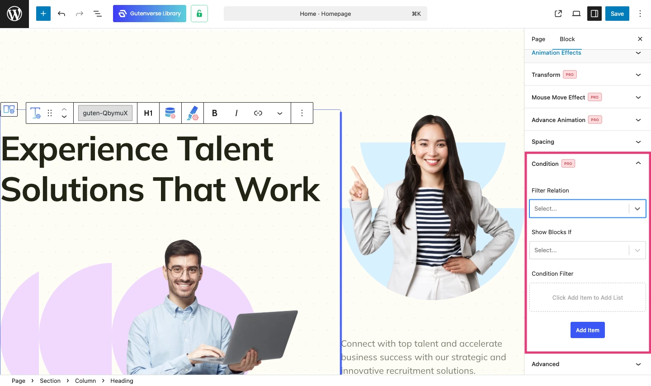Open the page in new tab icon

click(558, 14)
